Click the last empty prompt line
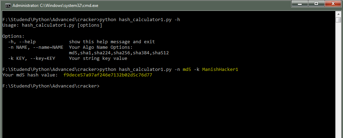 point(51,86)
